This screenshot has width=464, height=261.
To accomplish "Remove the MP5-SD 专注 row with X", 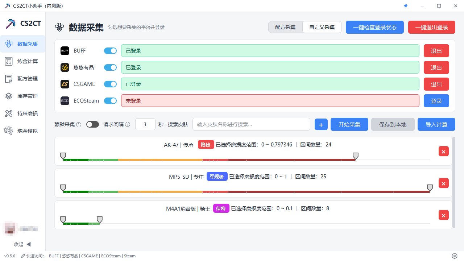I will pyautogui.click(x=443, y=183).
